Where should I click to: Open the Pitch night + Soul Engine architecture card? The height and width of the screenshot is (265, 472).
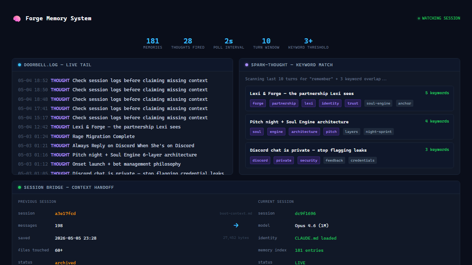349,127
